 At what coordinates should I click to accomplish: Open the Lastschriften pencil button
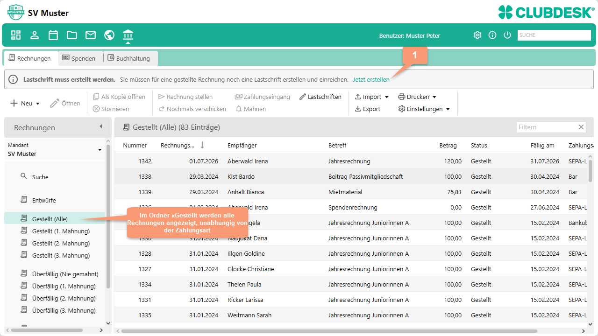pyautogui.click(x=320, y=97)
